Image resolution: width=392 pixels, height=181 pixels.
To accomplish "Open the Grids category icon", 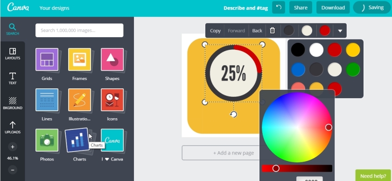I will (47, 60).
